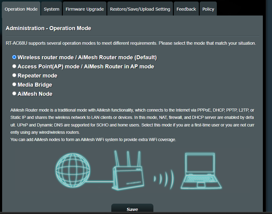This screenshot has height=214, width=272.
Task: Go to Restore/Save/Upload Setting tab
Action: tap(140, 9)
